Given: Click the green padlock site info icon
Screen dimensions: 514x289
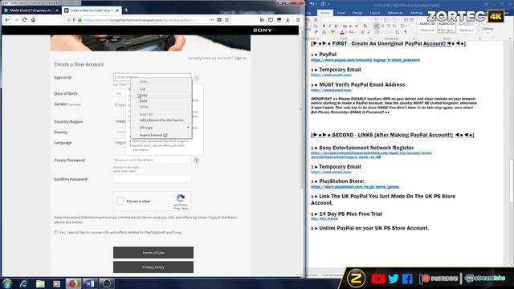Looking at the screenshot, I should coord(80,20).
